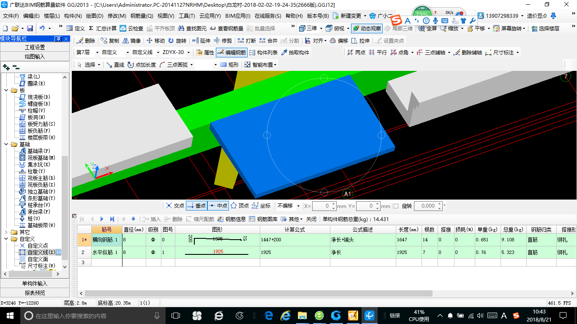Click the 报表预览 button
Viewport: 577px width, 324px height.
click(x=35, y=292)
